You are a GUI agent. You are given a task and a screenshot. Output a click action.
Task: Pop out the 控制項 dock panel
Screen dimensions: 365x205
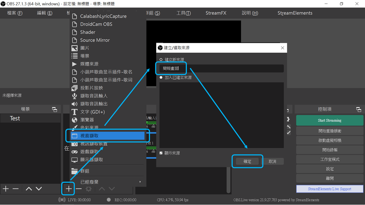coord(359,109)
